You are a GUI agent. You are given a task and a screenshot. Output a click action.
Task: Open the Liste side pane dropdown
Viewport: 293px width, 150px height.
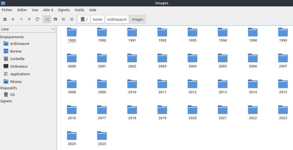tap(28, 29)
